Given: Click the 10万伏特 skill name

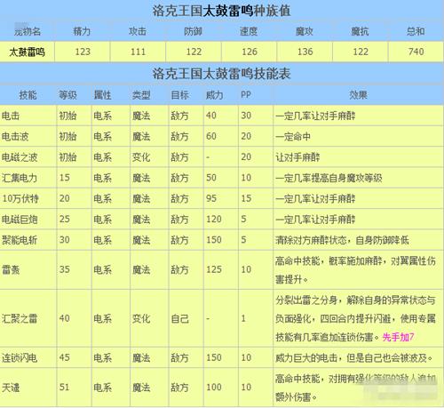Looking at the screenshot, I should pos(20,198).
